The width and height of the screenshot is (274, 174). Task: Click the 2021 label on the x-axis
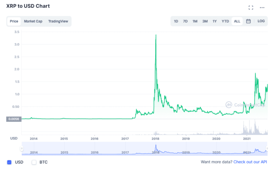click(x=247, y=139)
